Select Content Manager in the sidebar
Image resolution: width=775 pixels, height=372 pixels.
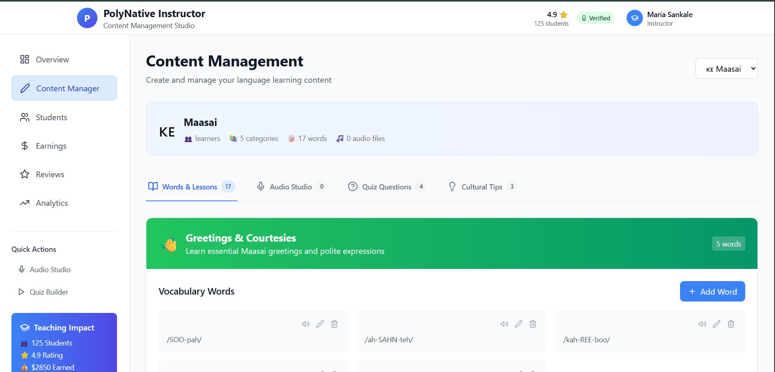click(x=64, y=88)
